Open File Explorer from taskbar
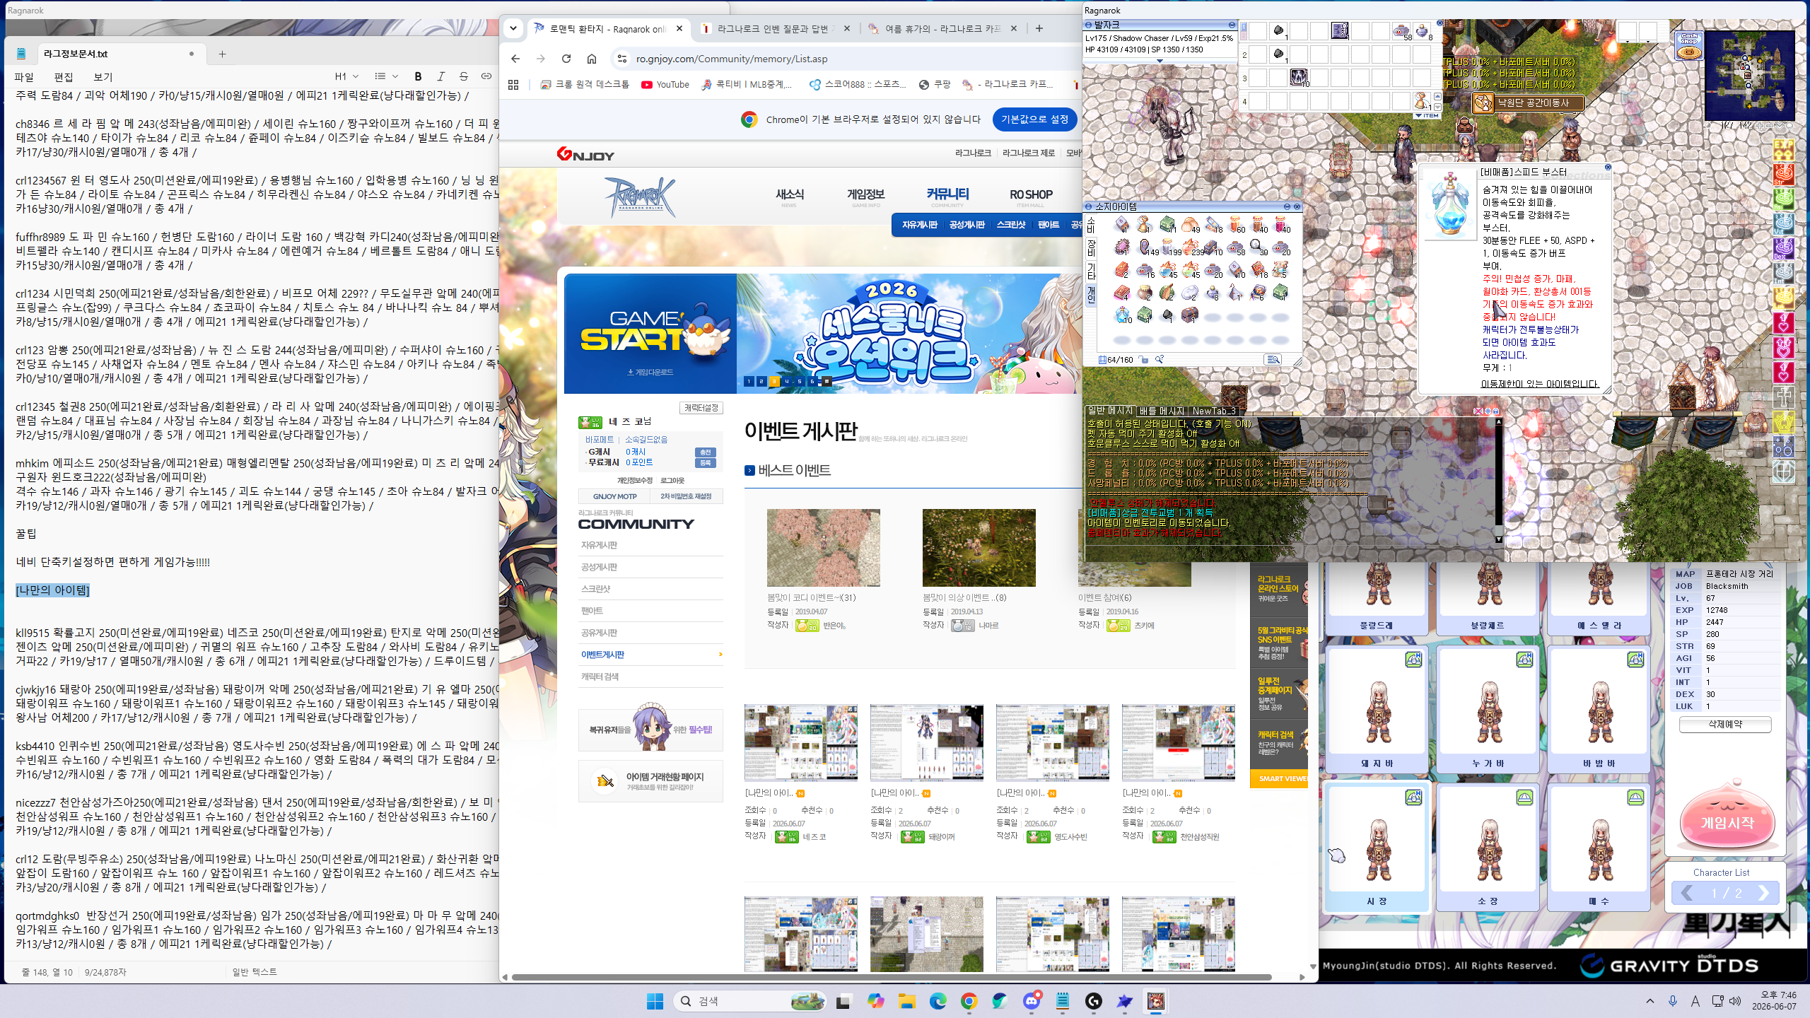The height and width of the screenshot is (1018, 1810). coord(907,1001)
